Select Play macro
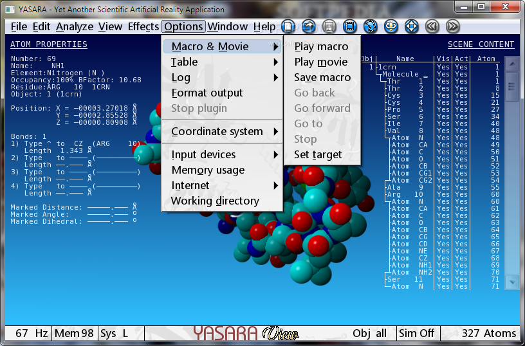525x346 pixels. (x=322, y=46)
